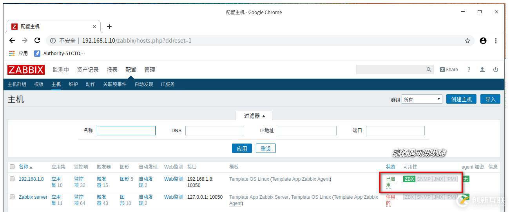The width and height of the screenshot is (509, 212).
Task: Open host 192.168.1.8
Action: pyautogui.click(x=31, y=179)
